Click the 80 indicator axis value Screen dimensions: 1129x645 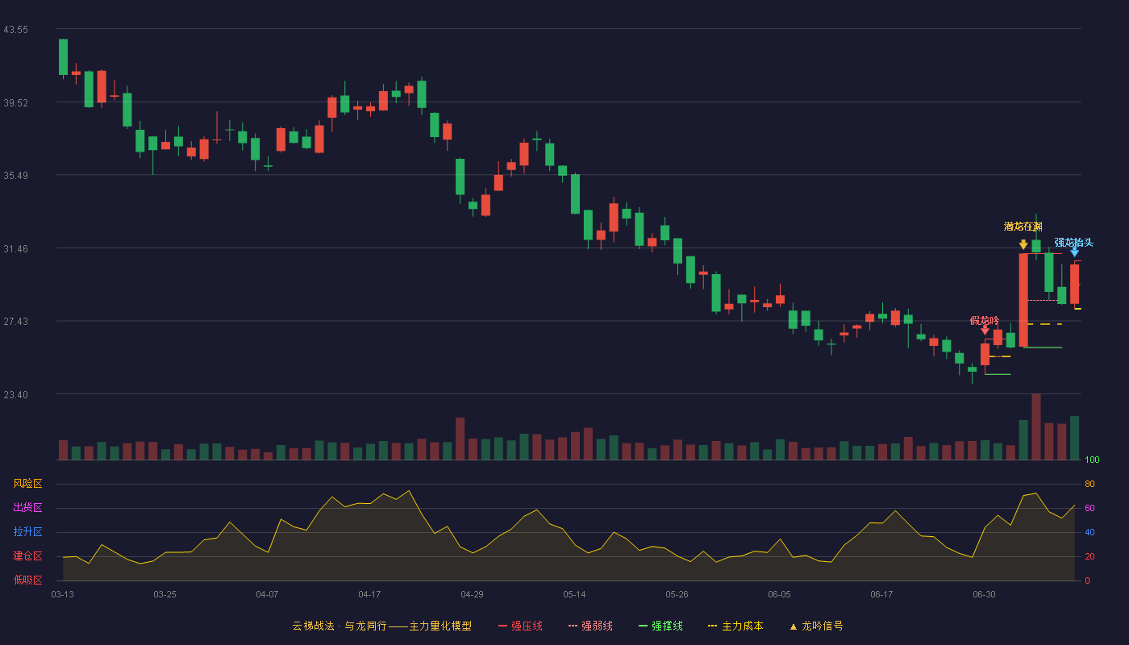coord(1089,484)
